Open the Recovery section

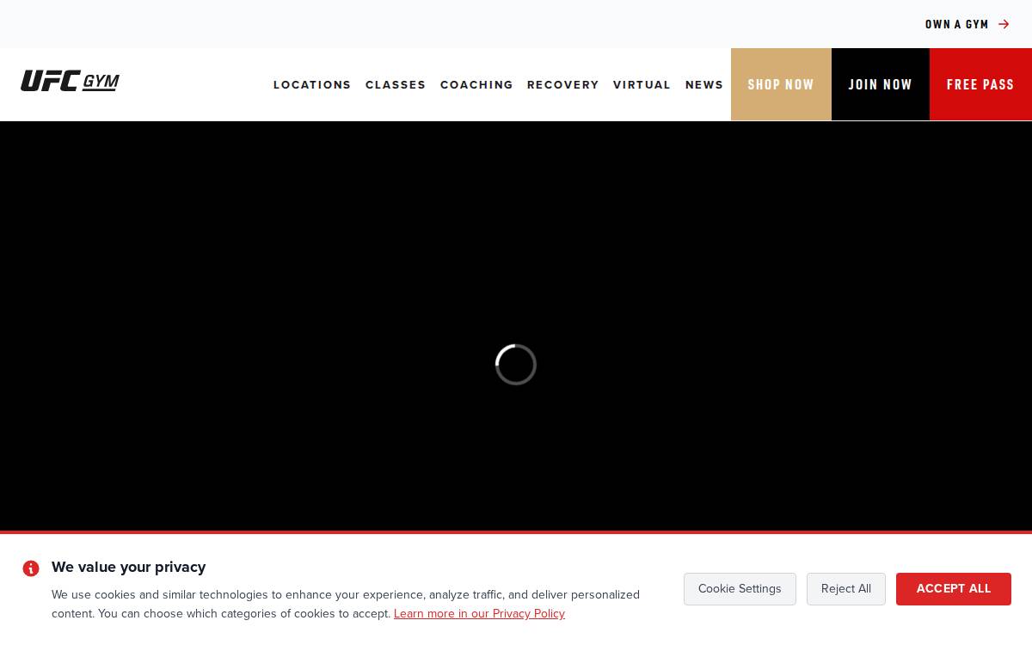click(x=563, y=84)
